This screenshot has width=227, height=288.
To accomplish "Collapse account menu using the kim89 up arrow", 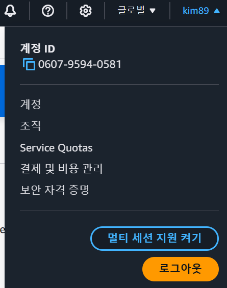I will (x=217, y=11).
